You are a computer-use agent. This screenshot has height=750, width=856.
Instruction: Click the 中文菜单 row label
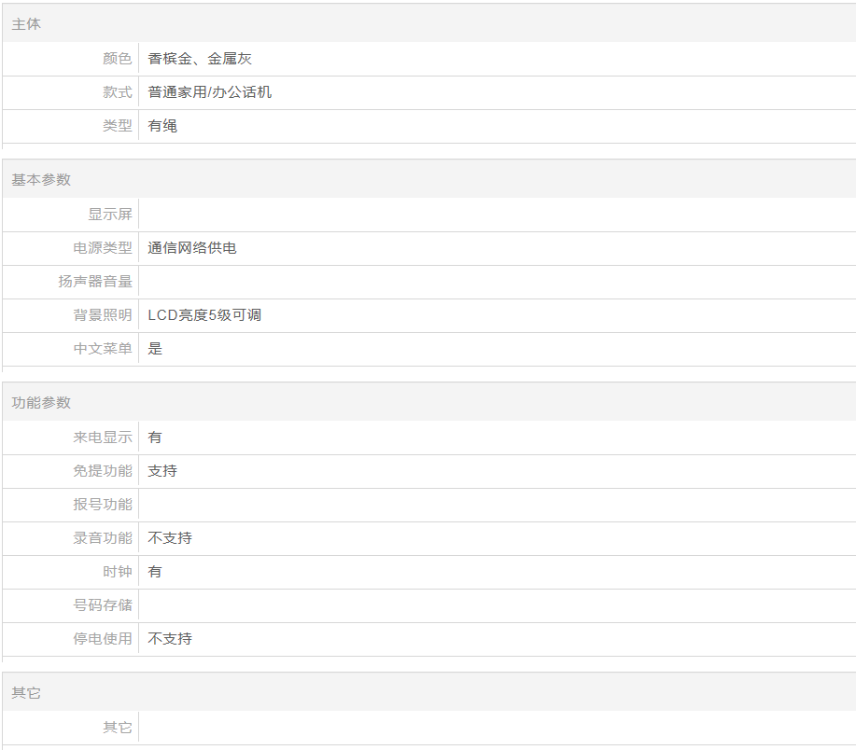click(103, 349)
